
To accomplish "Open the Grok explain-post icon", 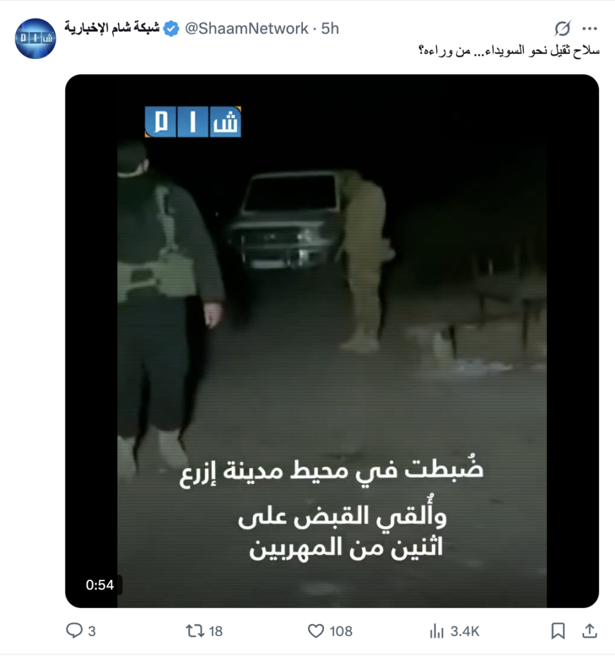I will 562,28.
